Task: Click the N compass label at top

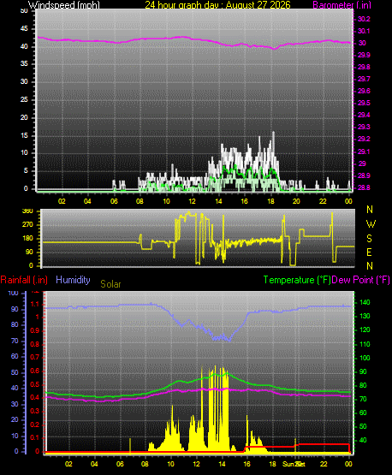Action: (x=370, y=210)
